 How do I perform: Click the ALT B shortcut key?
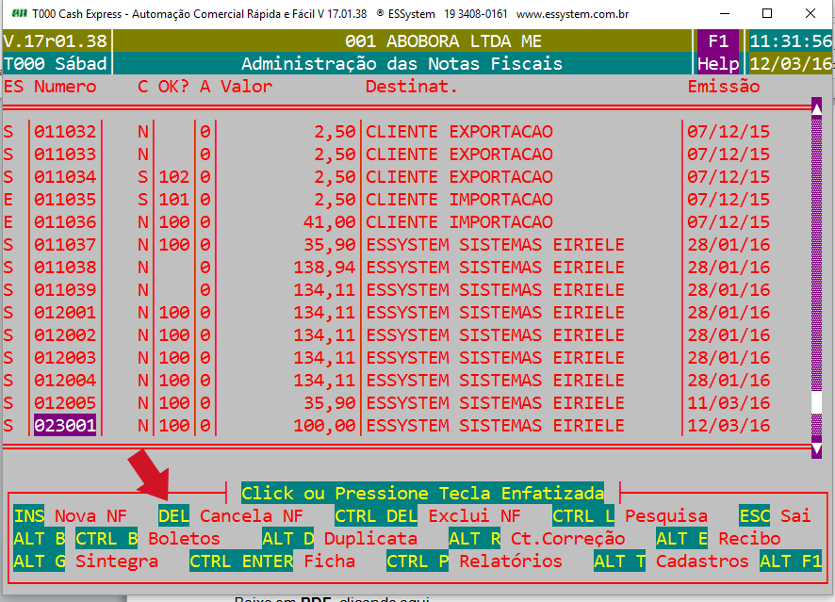40,539
